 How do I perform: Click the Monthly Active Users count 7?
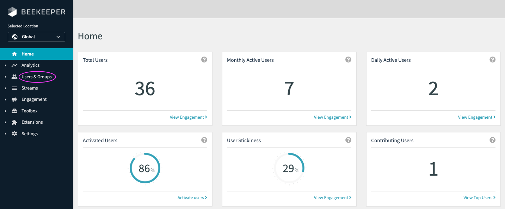point(289,89)
